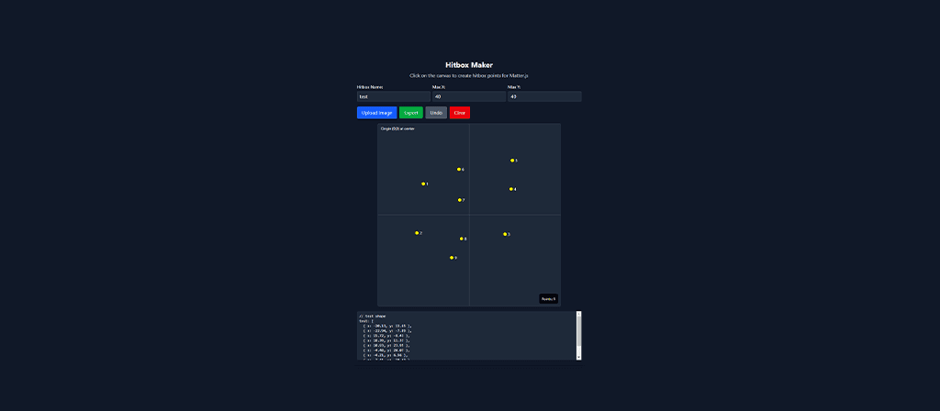Click the 'test: [' line in output
The height and width of the screenshot is (411, 940).
pos(365,320)
